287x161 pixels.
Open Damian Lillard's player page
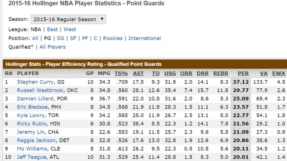(x=35, y=99)
